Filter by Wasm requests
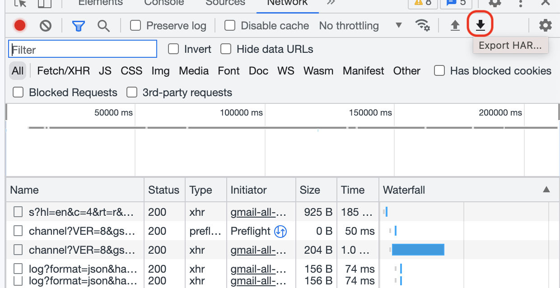Viewport: 560px width, 288px height. point(318,71)
